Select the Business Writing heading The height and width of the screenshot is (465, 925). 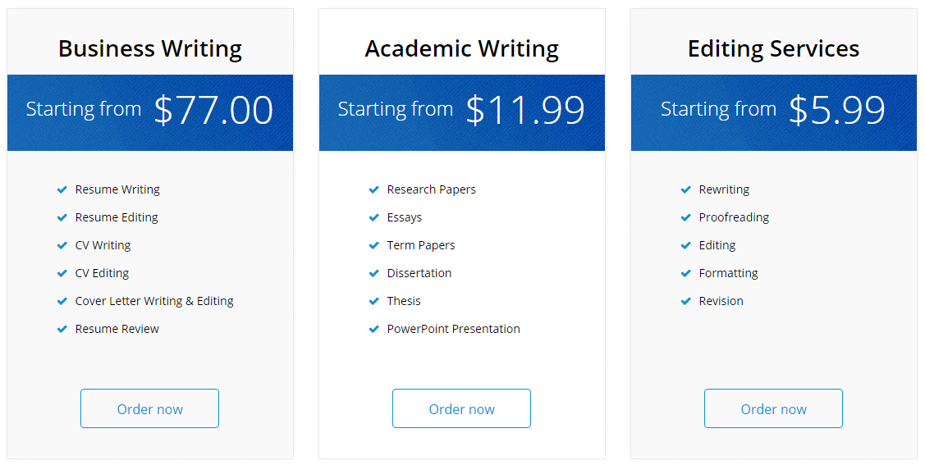tap(150, 49)
